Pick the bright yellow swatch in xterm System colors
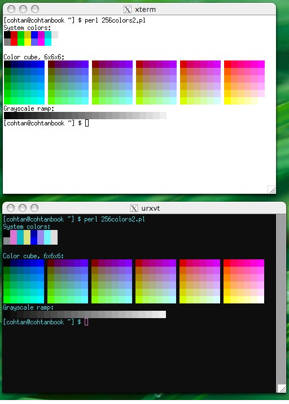Image resolution: width=289 pixels, height=404 pixels. (x=28, y=42)
